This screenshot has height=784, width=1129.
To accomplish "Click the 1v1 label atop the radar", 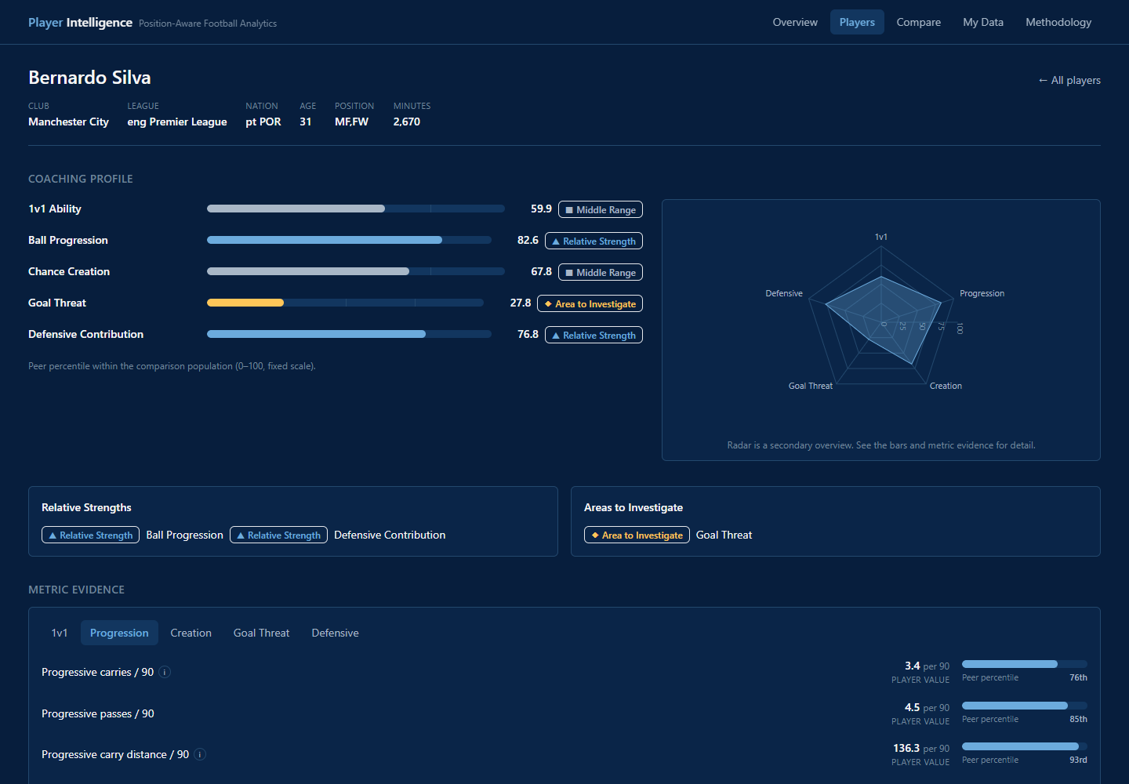I will [881, 237].
